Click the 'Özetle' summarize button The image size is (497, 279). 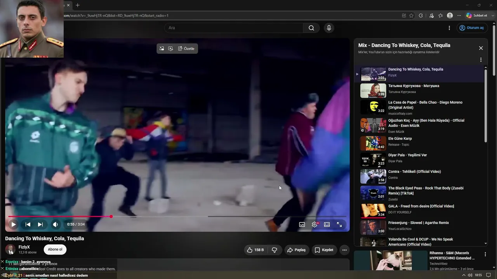(x=186, y=48)
